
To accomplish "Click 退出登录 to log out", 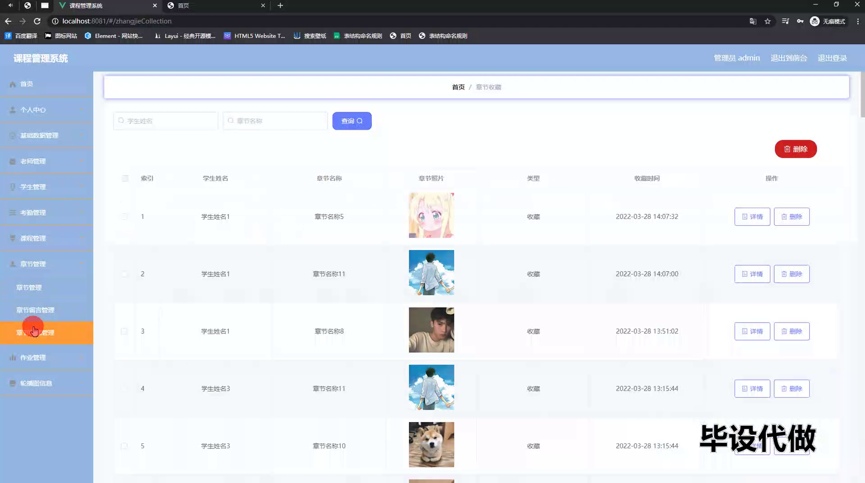I will pyautogui.click(x=832, y=58).
